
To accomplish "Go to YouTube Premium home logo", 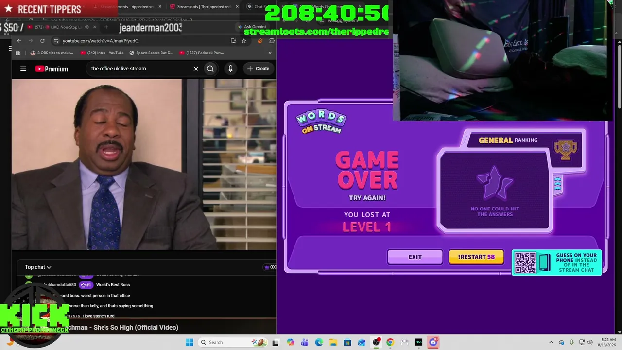I will coord(52,69).
